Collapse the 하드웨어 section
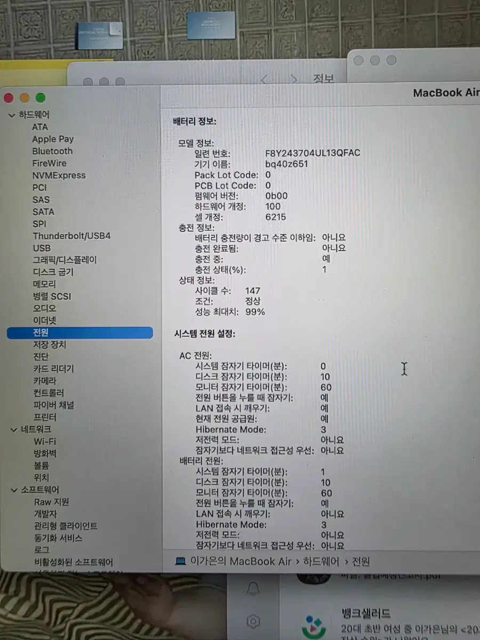Screen dimensions: 480x640 12,115
